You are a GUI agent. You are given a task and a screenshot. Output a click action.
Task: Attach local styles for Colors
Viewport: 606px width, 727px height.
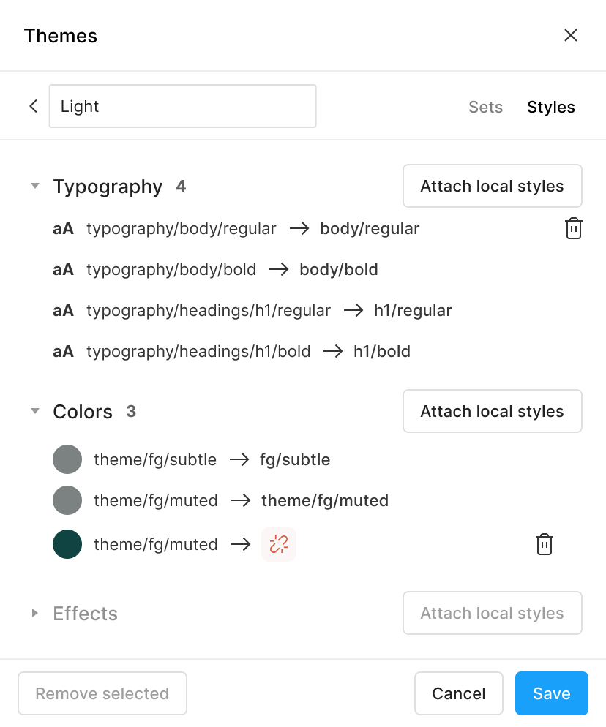click(x=493, y=411)
